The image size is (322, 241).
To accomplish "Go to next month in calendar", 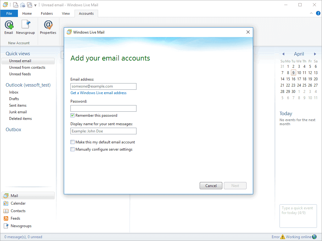I will (315, 54).
